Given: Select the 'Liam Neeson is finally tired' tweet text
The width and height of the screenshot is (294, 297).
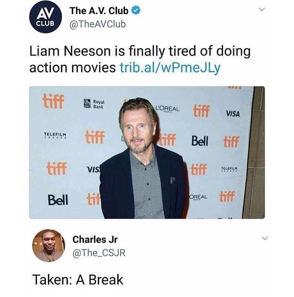Looking at the screenshot, I should (140, 59).
